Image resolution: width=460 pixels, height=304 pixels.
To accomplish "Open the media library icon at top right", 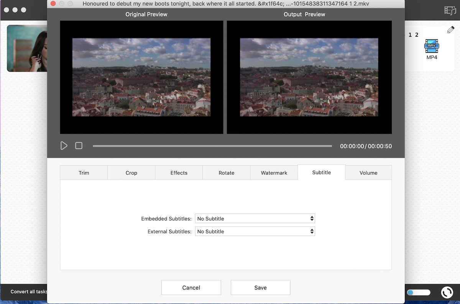I will click(450, 10).
